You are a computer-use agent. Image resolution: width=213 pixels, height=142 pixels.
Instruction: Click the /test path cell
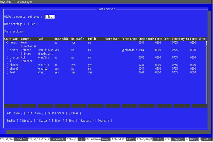tap(41, 72)
